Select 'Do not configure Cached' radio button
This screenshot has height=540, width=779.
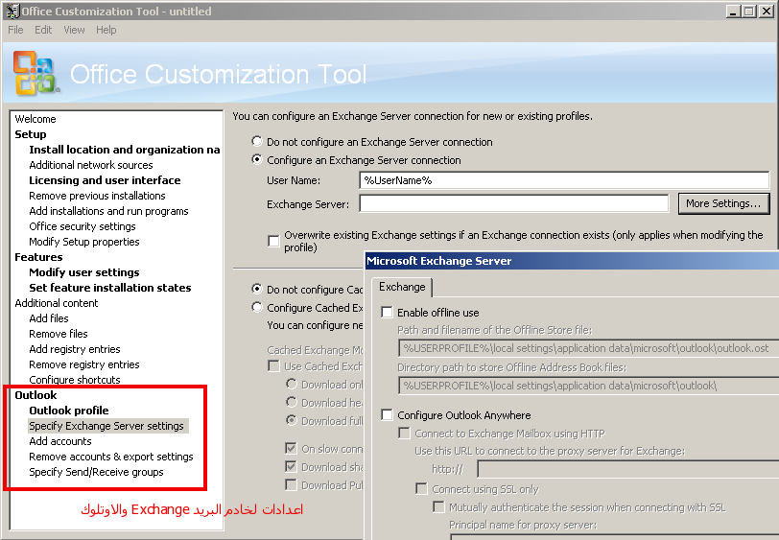pos(257,289)
